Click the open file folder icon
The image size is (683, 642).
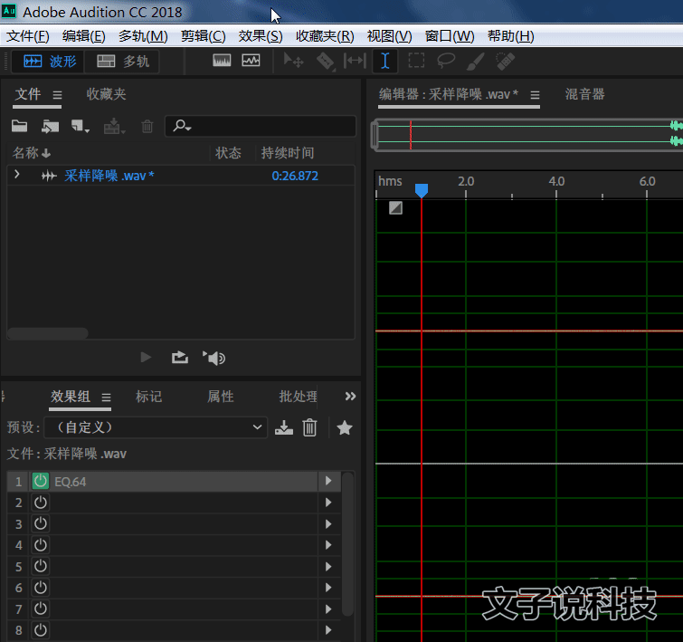19,127
